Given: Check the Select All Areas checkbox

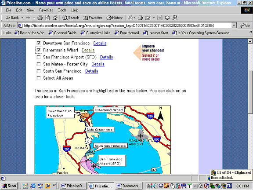Looking at the screenshot, I should coord(39,78).
